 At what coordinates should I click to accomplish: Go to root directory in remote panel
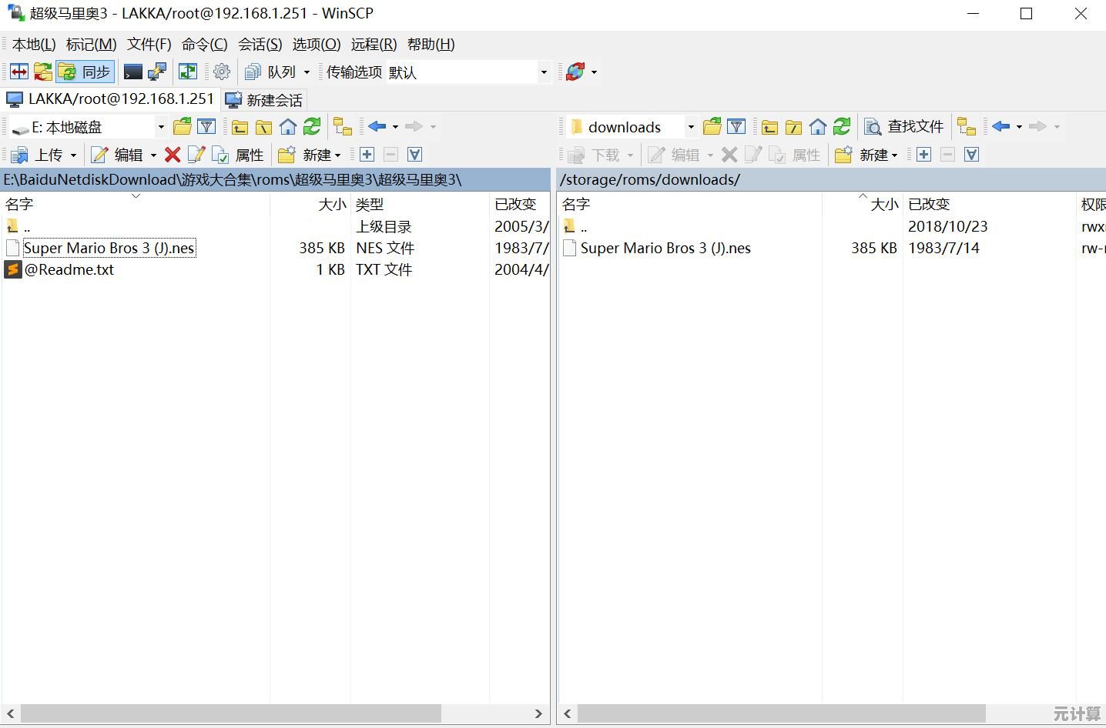tap(794, 127)
